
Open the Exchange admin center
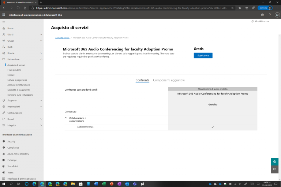[x=12, y=160]
